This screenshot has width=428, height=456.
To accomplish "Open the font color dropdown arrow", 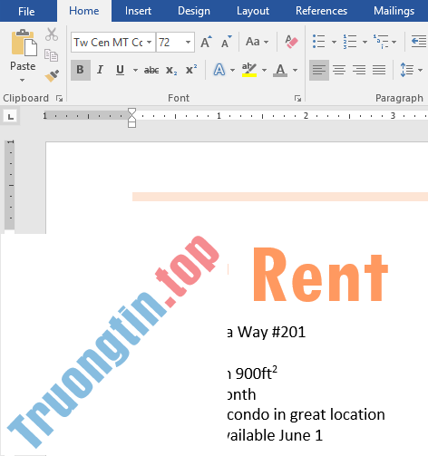I will (295, 70).
